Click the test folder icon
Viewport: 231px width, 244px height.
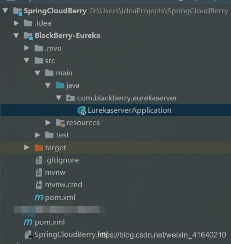(x=49, y=135)
